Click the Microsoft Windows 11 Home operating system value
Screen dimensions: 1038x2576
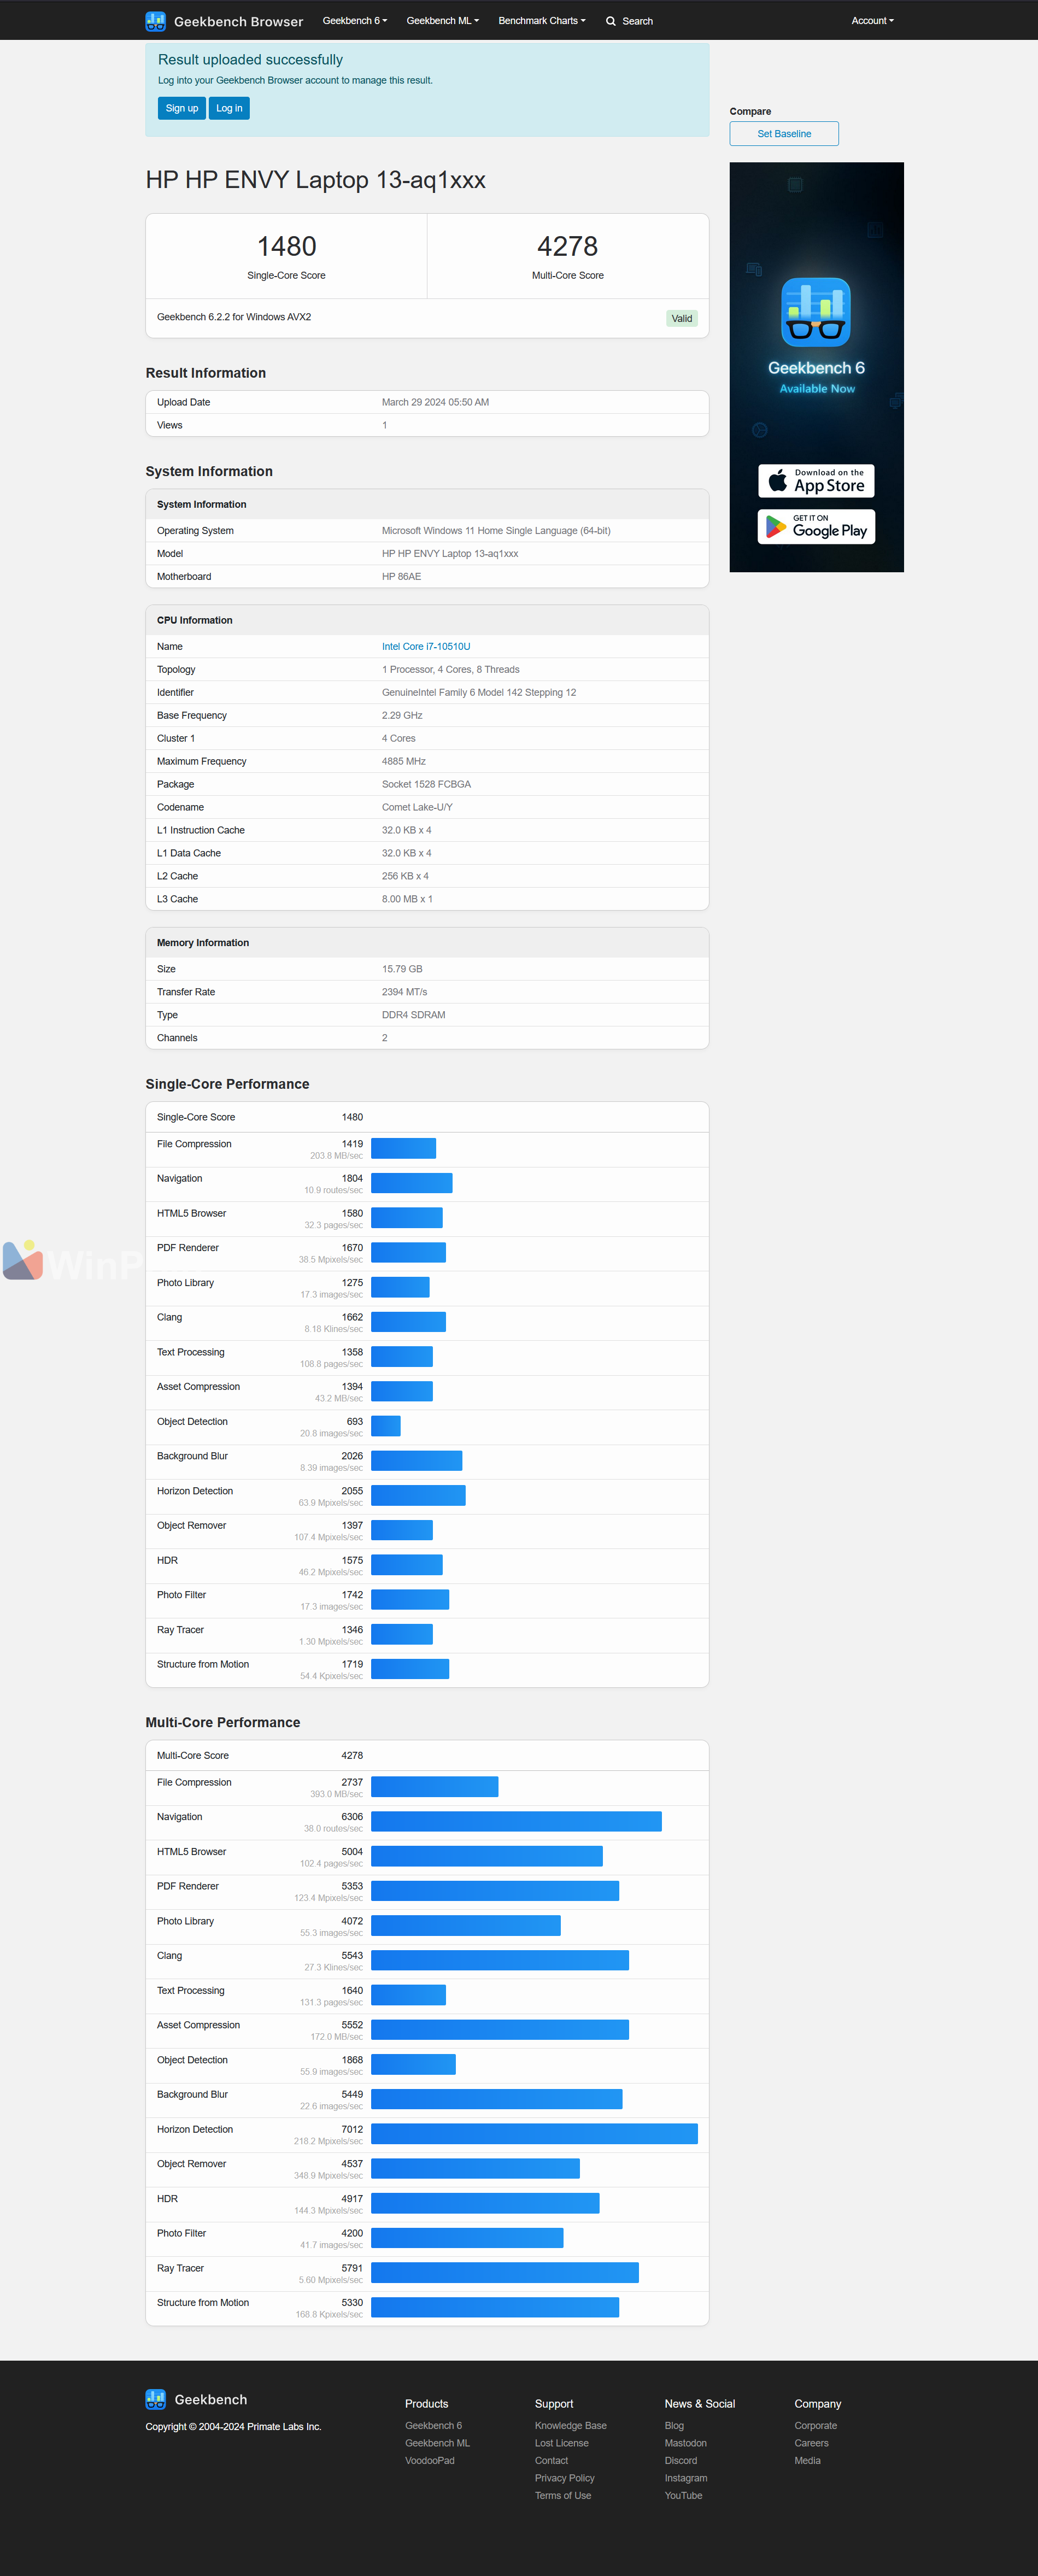tap(496, 531)
